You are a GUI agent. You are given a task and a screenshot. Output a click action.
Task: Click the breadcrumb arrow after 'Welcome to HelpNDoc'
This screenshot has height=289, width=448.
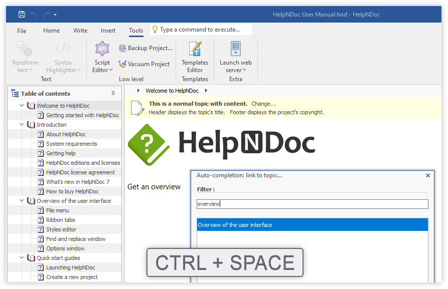[x=206, y=91]
